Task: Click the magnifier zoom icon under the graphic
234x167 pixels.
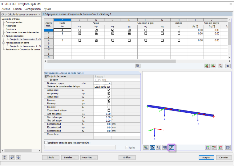Action: click(159, 148)
